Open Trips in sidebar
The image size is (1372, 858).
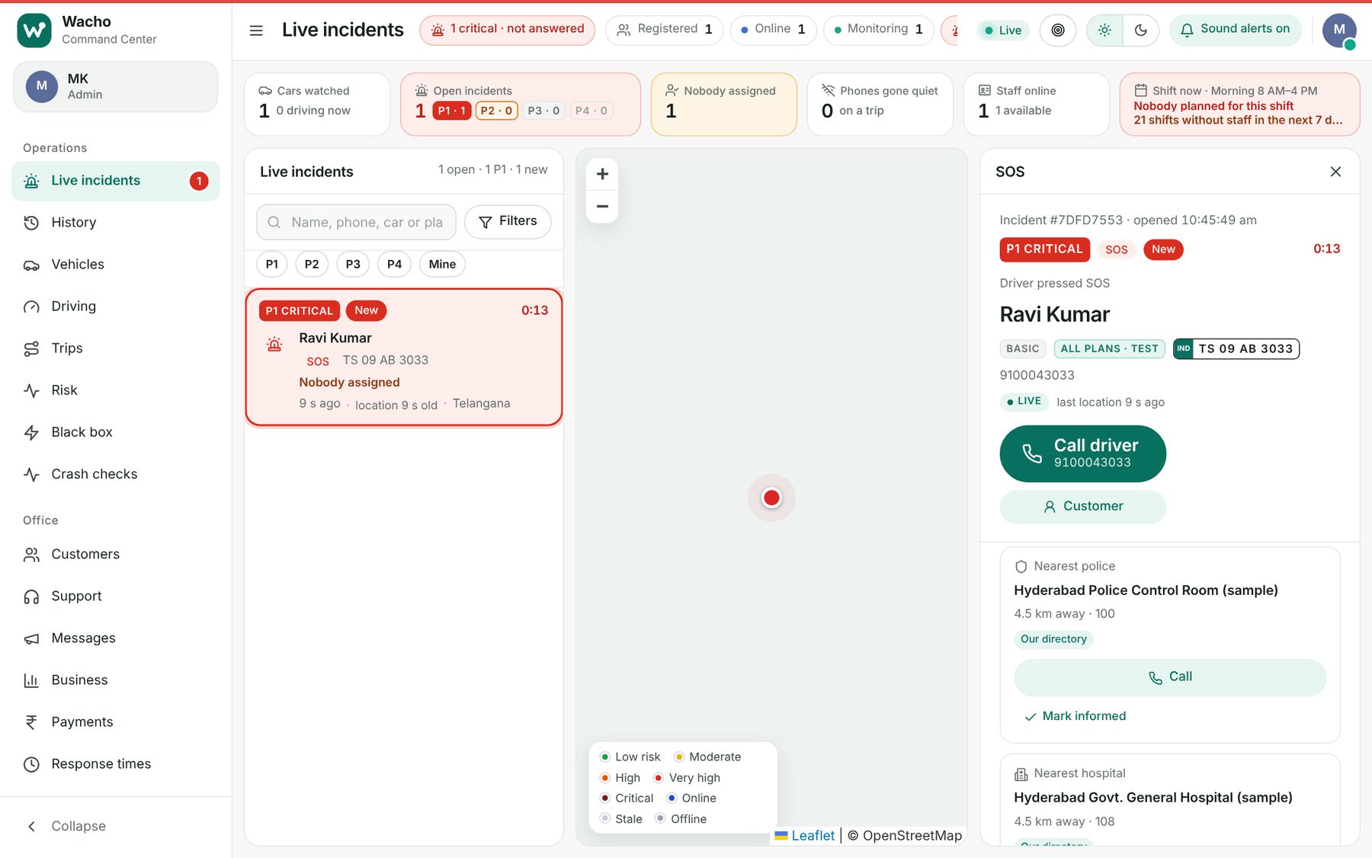[x=116, y=349]
